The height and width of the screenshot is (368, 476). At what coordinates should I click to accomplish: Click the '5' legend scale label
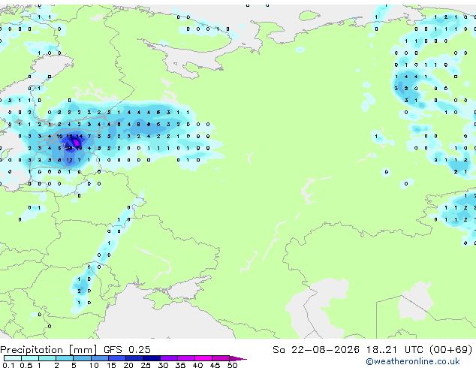pos(74,365)
